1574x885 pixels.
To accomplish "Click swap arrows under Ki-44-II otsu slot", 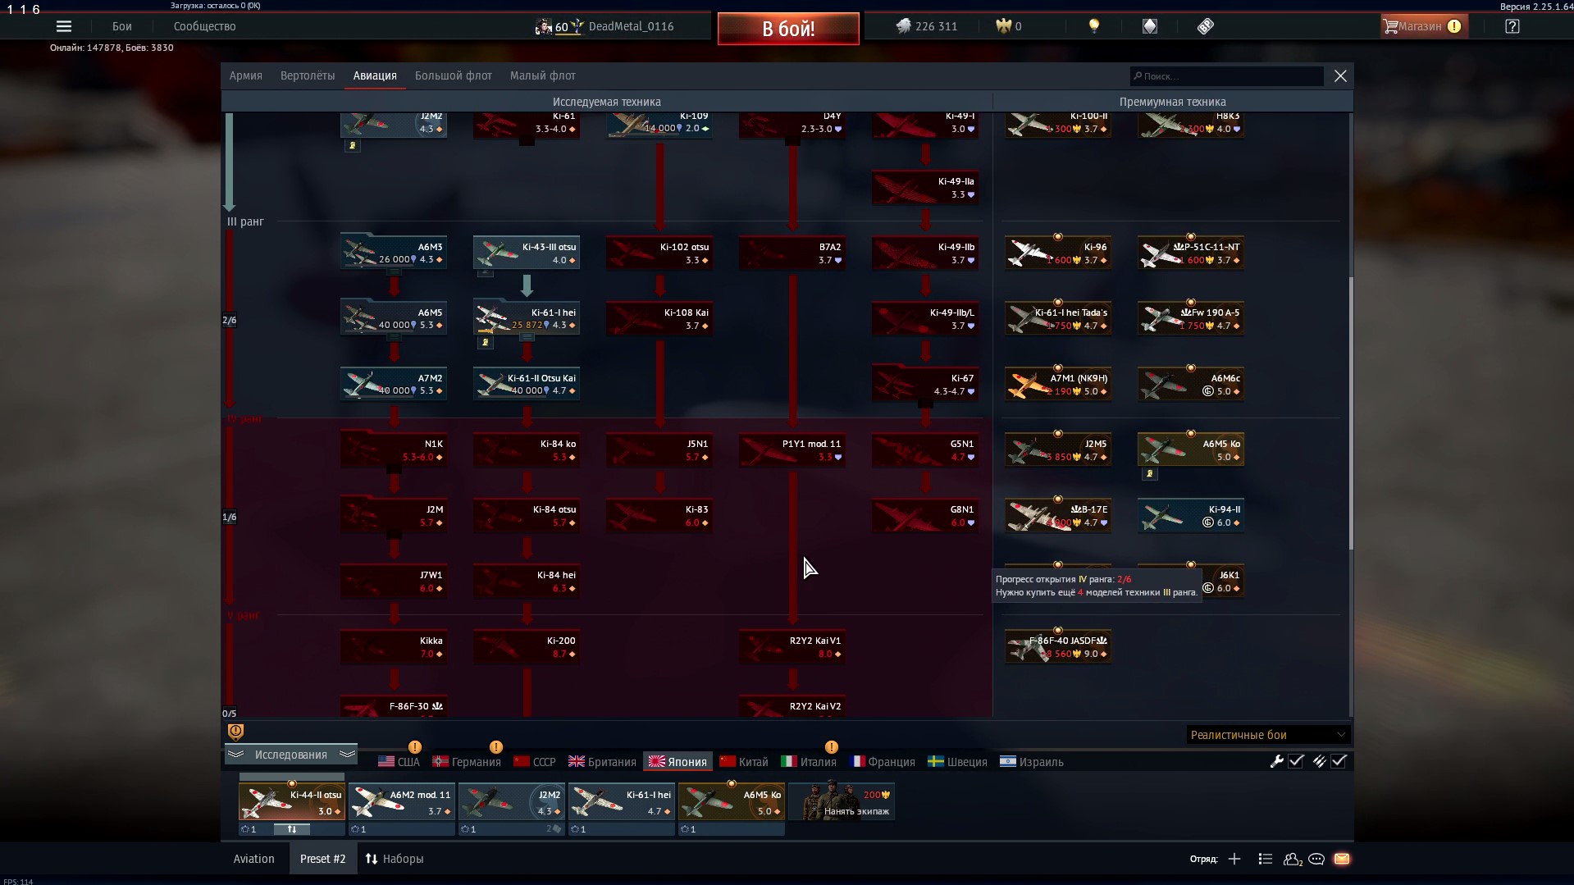I will 291,829.
